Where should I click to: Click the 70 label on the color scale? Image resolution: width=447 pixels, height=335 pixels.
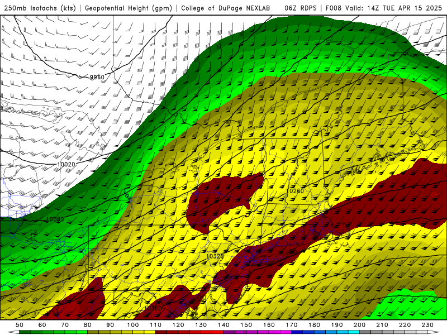65,325
